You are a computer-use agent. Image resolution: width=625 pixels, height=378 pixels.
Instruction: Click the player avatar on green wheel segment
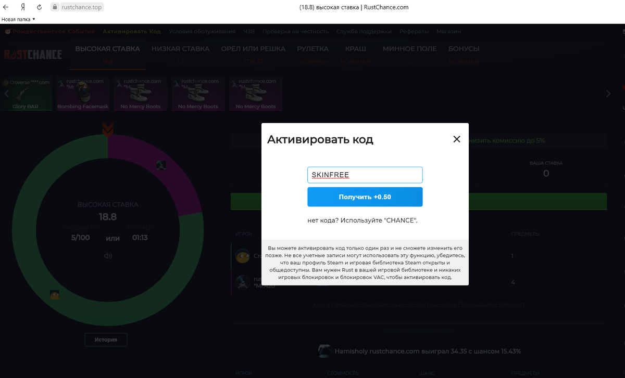point(54,294)
